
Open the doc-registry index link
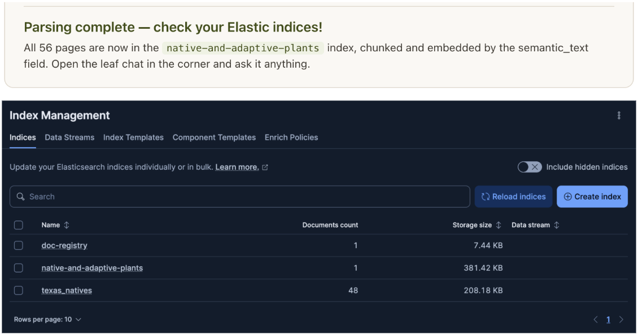64,245
